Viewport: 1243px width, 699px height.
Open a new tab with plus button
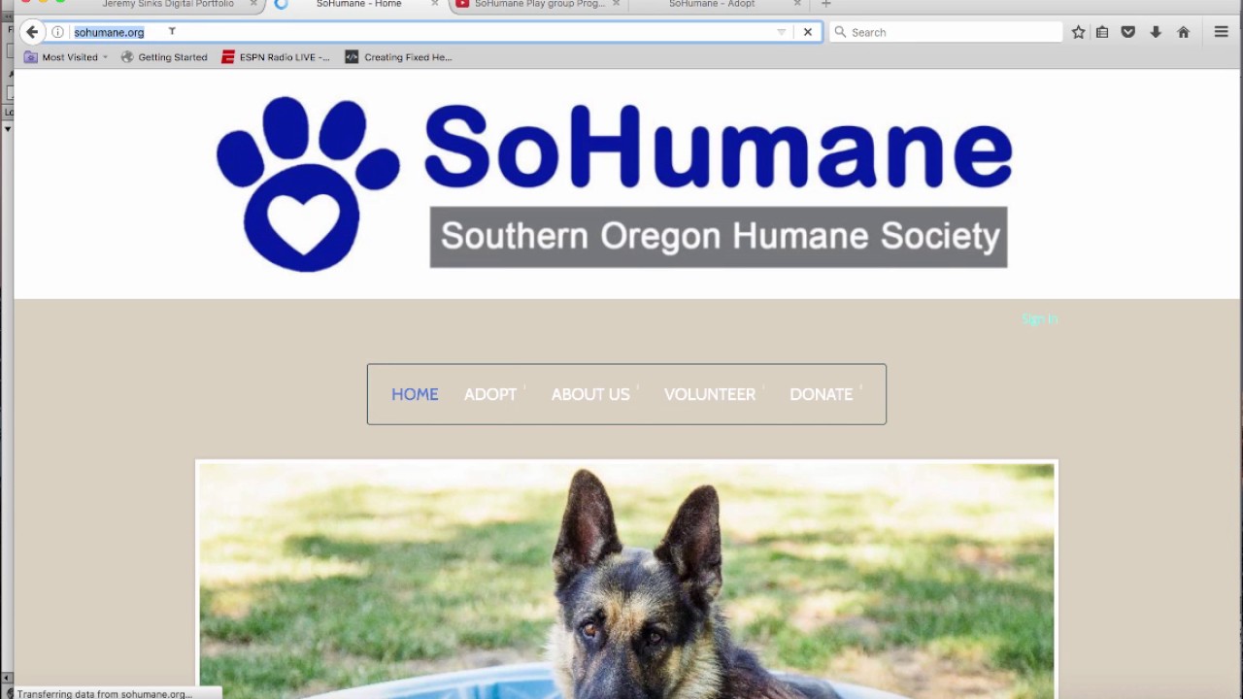coord(826,4)
